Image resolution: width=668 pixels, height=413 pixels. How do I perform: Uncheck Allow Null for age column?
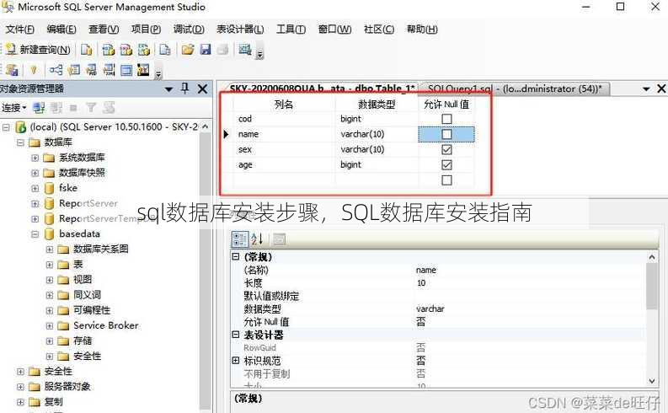446,165
